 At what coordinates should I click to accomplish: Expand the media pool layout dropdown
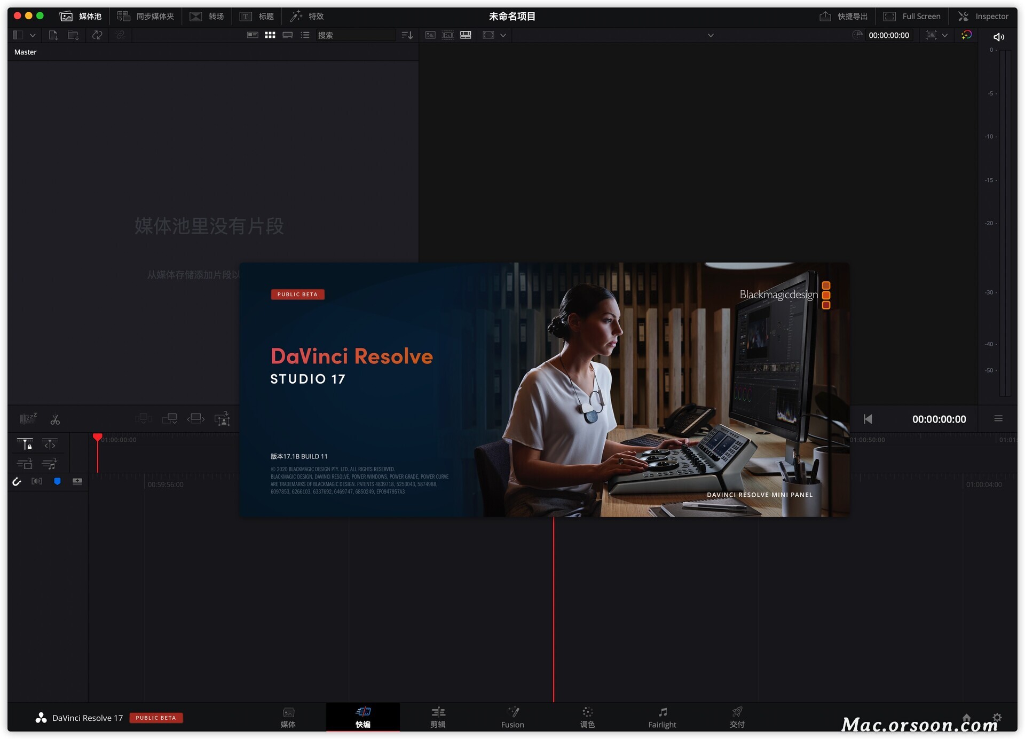click(x=33, y=35)
